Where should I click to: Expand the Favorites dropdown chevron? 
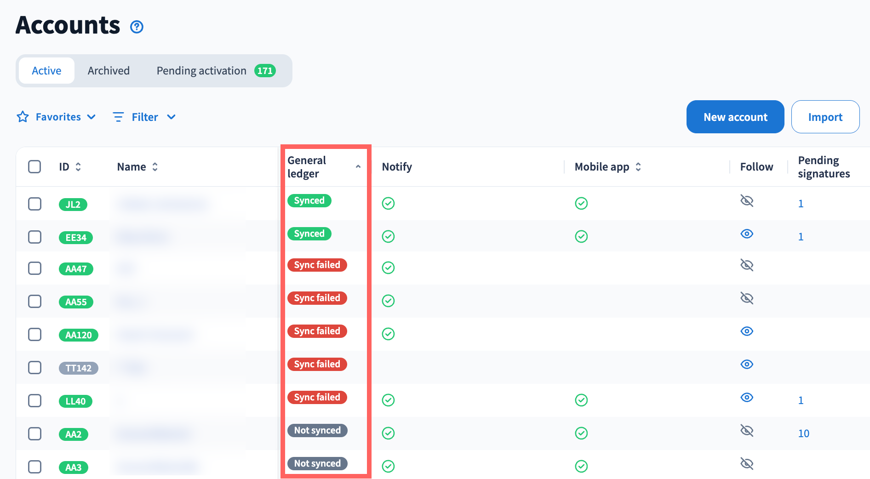(92, 117)
